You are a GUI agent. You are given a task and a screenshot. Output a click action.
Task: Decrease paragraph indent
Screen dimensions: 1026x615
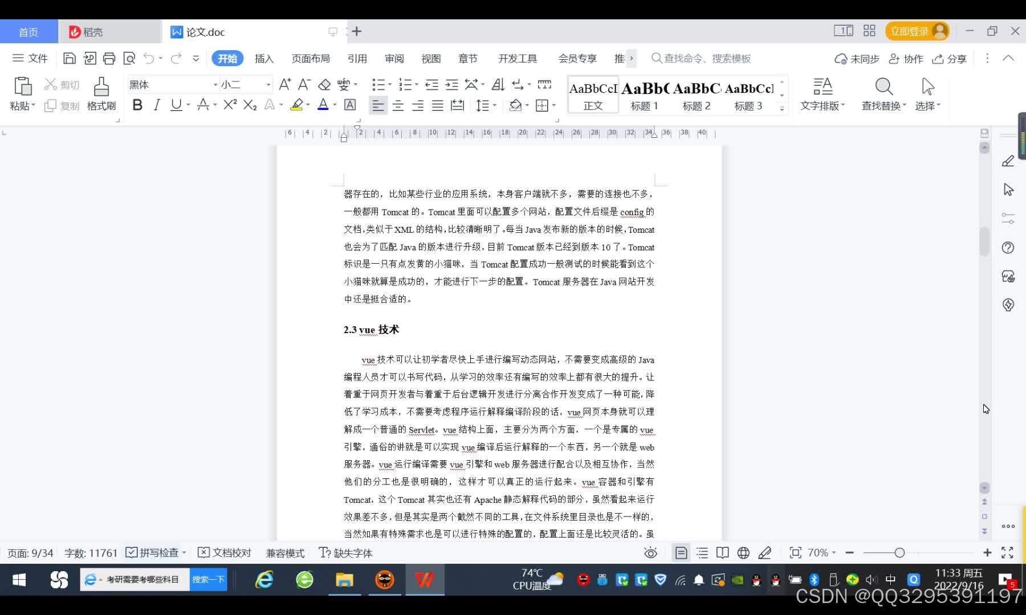point(432,84)
